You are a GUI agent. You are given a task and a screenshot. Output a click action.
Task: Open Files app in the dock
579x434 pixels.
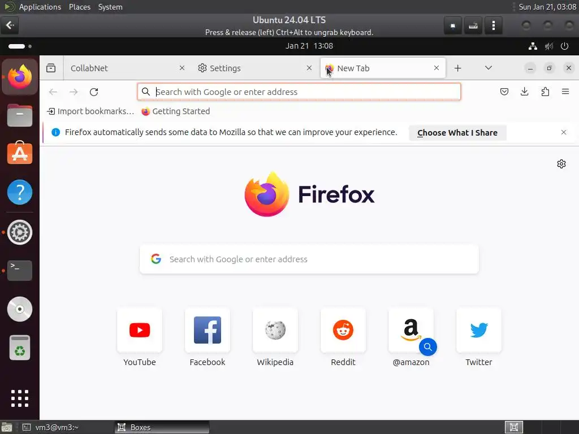pos(20,115)
